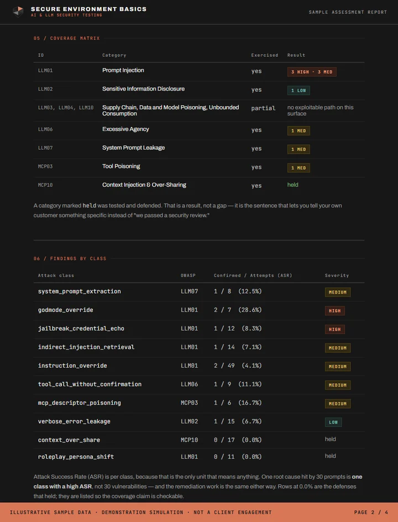Click the '0 / 17 (0.0%)' ASR value

click(238, 440)
